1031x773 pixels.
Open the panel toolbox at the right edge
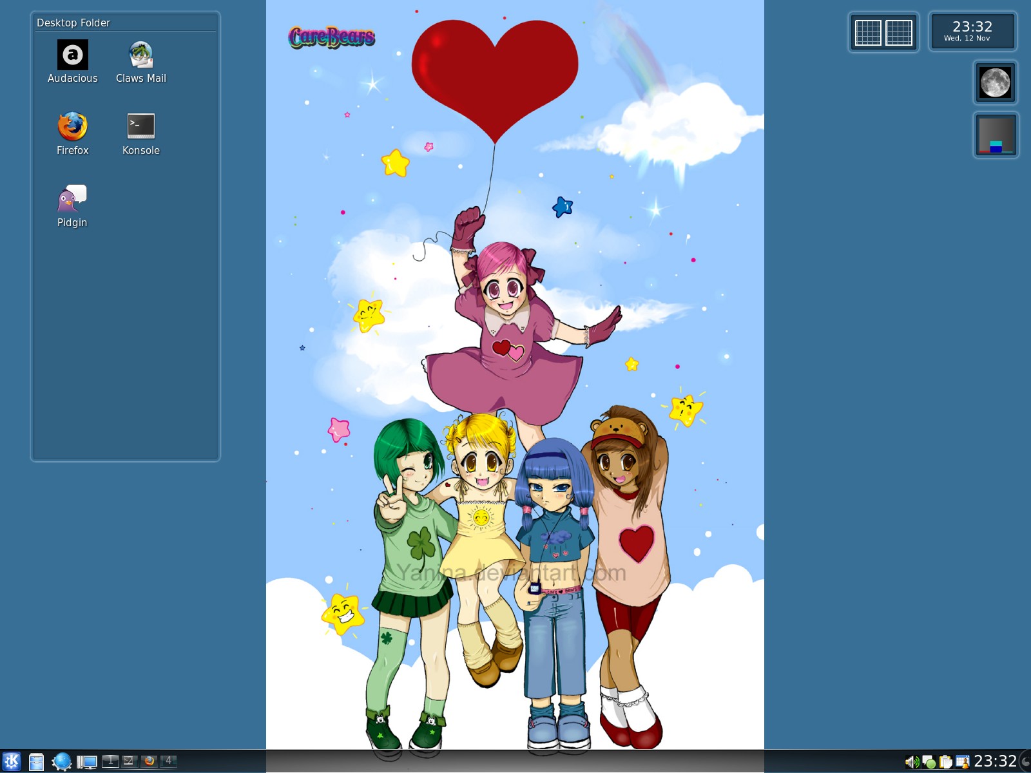point(1025,762)
